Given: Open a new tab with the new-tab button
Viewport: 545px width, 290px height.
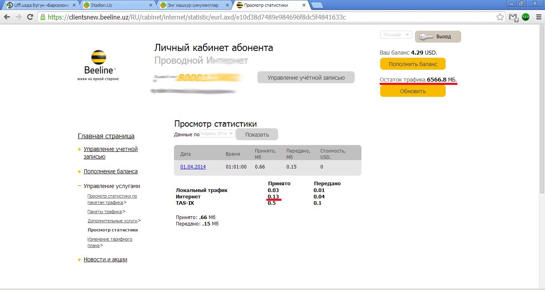Looking at the screenshot, I should (317, 5).
